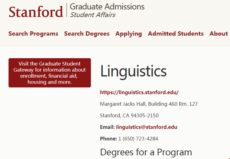This screenshot has width=230, height=159.
Task: Open the Graduate Admissions site title
Action: 107,6
